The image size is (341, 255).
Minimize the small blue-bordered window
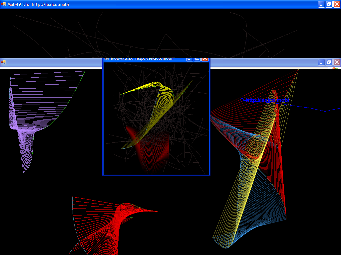(189, 59)
